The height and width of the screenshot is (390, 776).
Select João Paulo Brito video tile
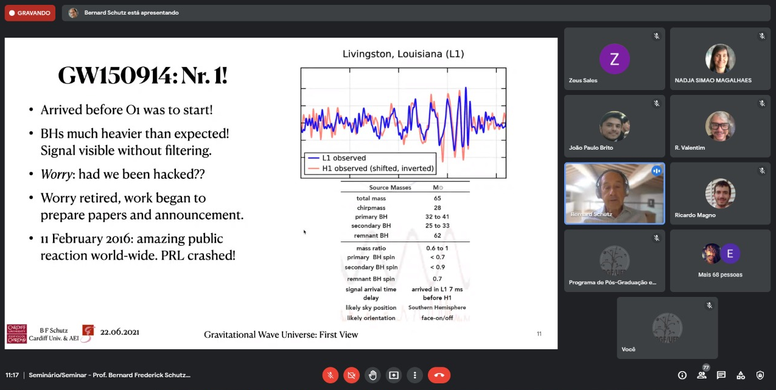click(615, 126)
